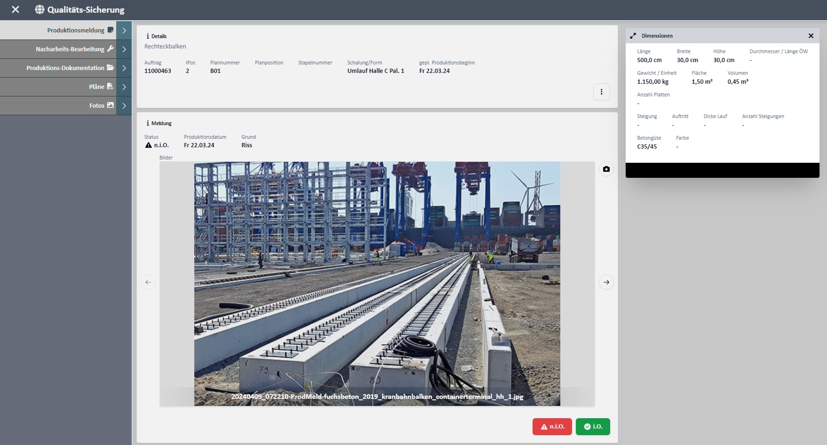This screenshot has width=827, height=445.
Task: Click the Rechteckbalken heading
Action: pyautogui.click(x=165, y=47)
